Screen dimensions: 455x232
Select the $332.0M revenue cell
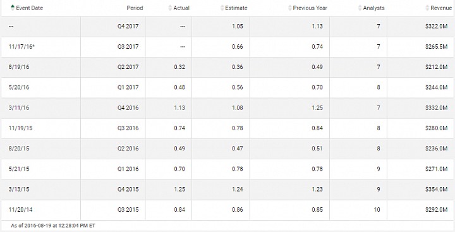(437, 107)
